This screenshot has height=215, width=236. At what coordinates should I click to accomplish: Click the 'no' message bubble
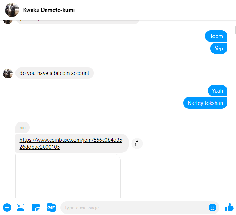click(22, 128)
